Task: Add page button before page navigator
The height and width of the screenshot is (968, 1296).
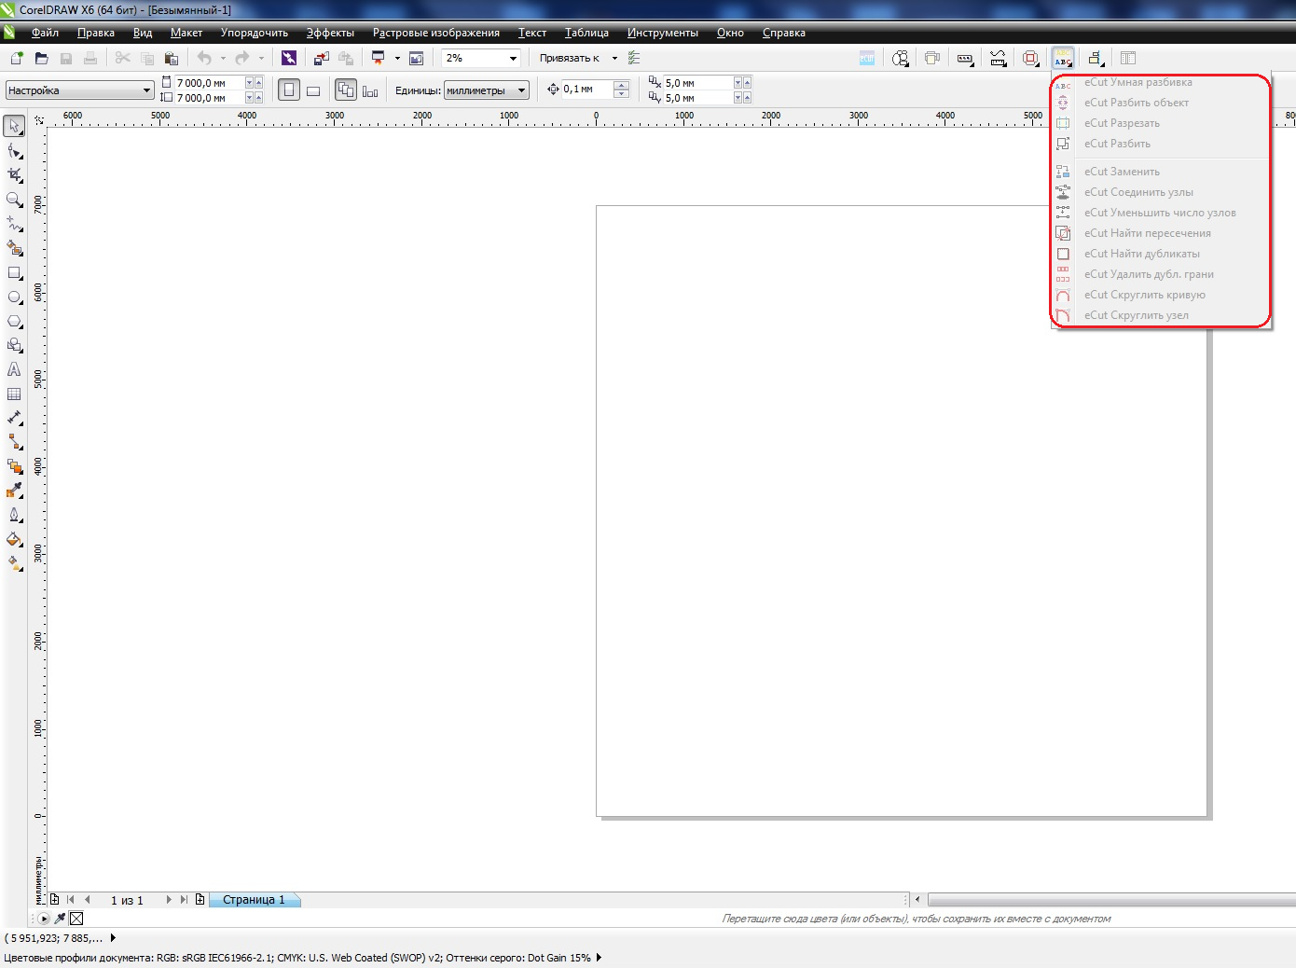Action: [x=55, y=900]
